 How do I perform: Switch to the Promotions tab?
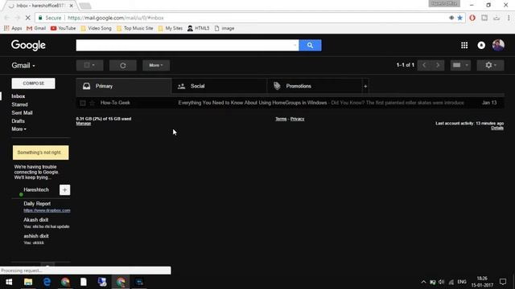[x=315, y=86]
